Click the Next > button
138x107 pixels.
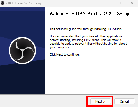(x=100, y=101)
